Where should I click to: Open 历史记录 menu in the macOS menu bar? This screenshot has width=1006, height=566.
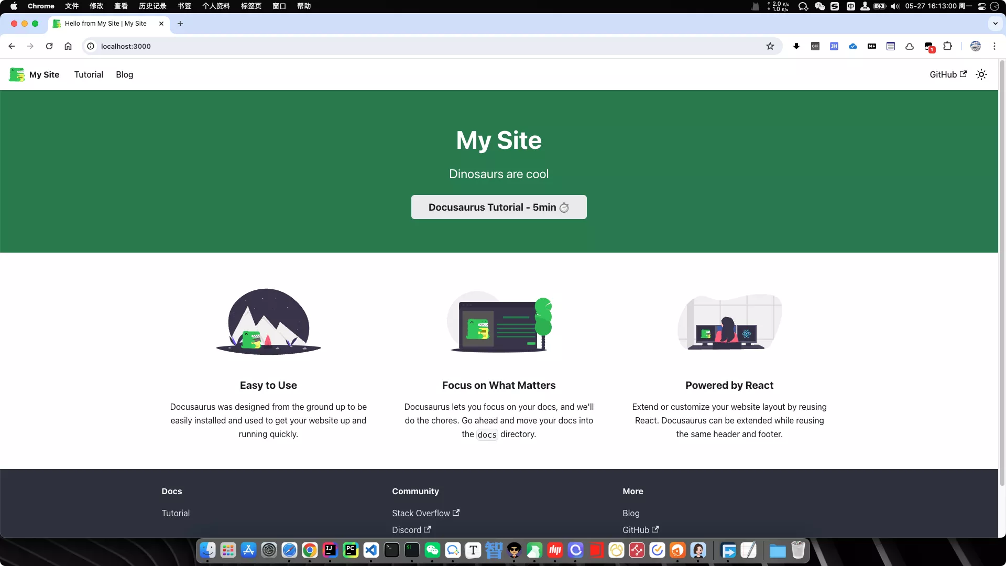point(152,6)
